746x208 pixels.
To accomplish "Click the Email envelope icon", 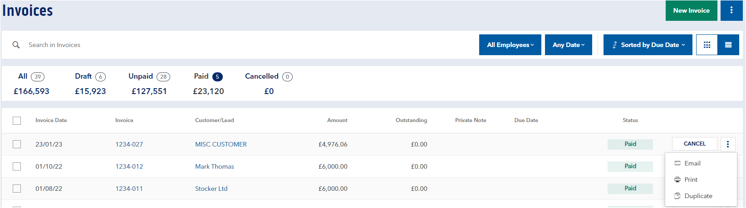I will [677, 163].
